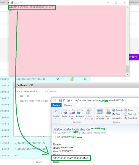The width and height of the screenshot is (139, 165).
Task: Click the signal strength bars icon
Action: click(71, 79)
